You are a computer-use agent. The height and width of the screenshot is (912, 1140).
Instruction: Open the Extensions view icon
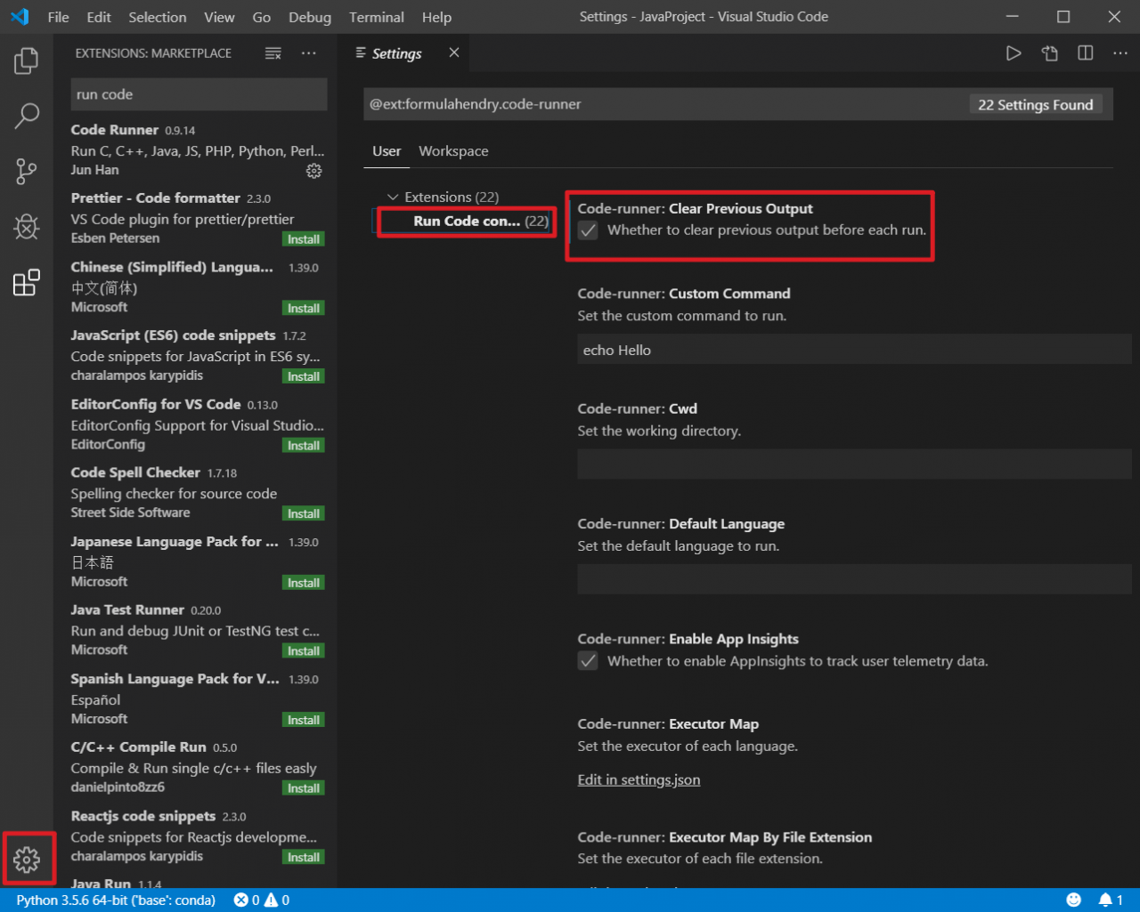[27, 282]
